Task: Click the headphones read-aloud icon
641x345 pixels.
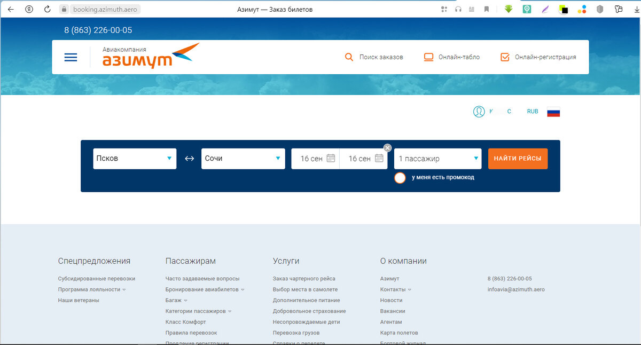Action: (458, 9)
